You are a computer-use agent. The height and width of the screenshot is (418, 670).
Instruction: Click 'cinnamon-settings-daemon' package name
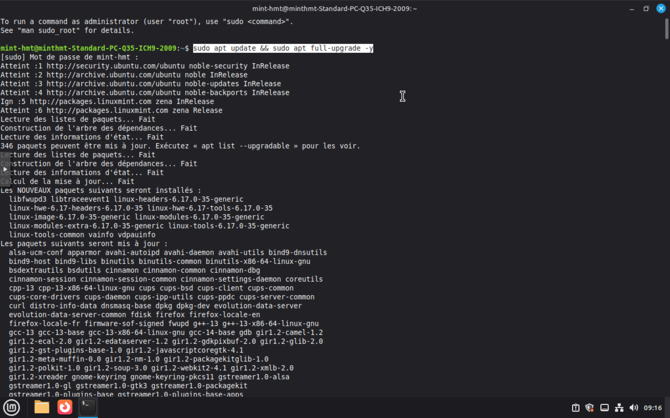click(x=231, y=279)
